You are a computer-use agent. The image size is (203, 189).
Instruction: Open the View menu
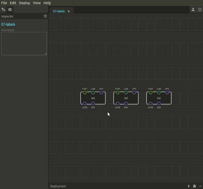37,3
